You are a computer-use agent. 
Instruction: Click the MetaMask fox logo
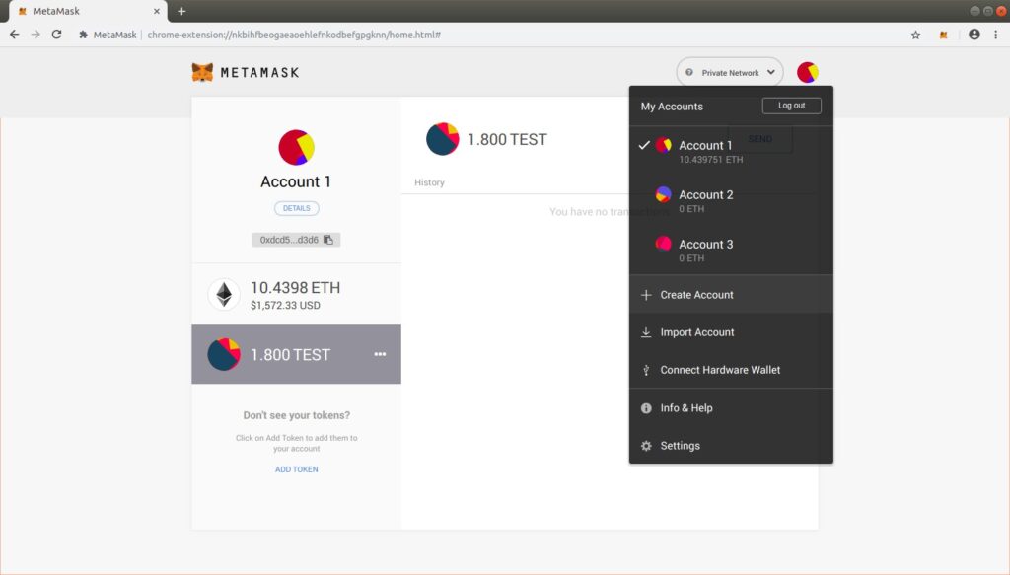pyautogui.click(x=202, y=72)
